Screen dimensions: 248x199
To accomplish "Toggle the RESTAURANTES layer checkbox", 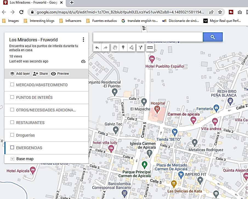I will pos(12,122).
